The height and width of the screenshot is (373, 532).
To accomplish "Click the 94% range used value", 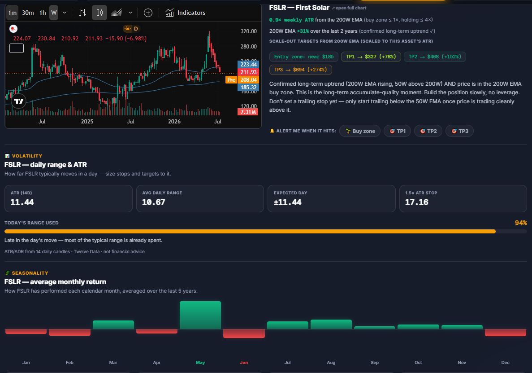I will point(521,223).
